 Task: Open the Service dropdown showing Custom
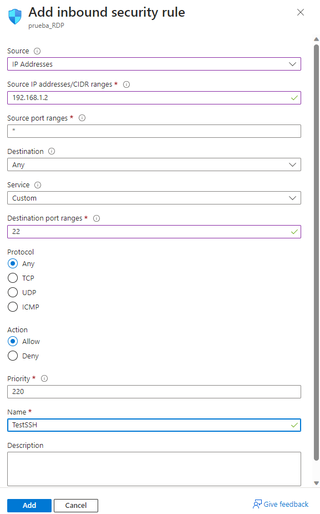[x=154, y=198]
